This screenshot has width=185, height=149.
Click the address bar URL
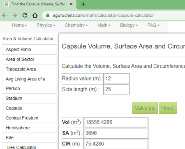tap(103, 15)
